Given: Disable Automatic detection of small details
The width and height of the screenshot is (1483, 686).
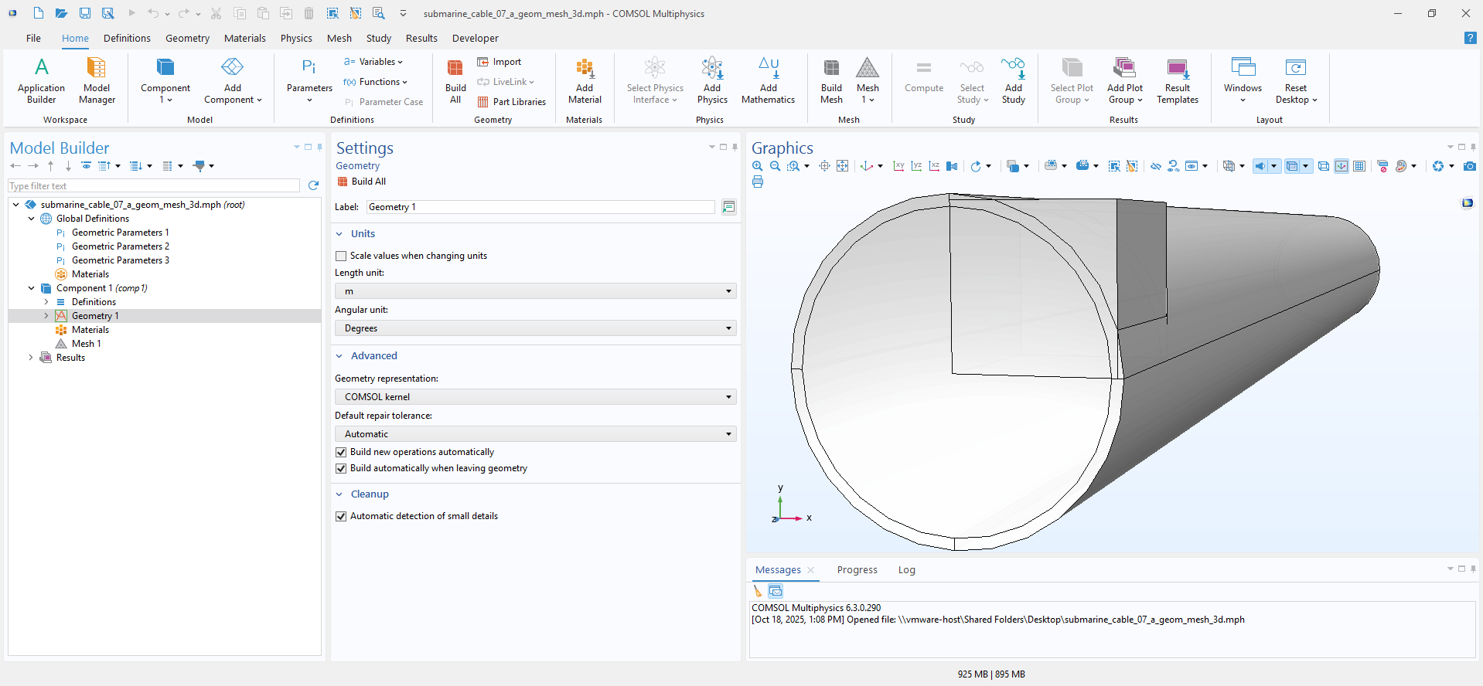Looking at the screenshot, I should pyautogui.click(x=341, y=516).
